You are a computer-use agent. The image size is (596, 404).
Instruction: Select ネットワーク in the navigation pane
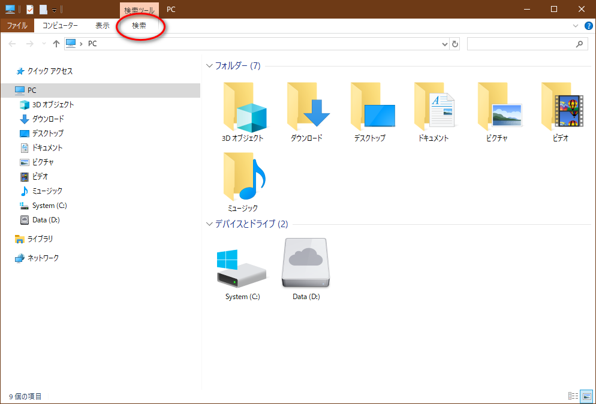pyautogui.click(x=43, y=258)
